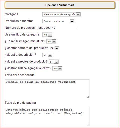Toggle the ¿Enseñar imagen miniatura? selector

[x=51, y=41]
